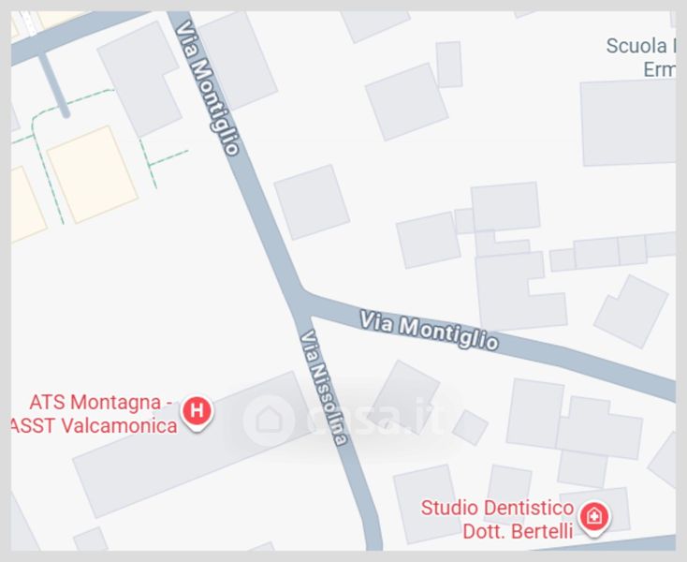Select the Scuola place label
The width and height of the screenshot is (687, 562).
pos(640,57)
